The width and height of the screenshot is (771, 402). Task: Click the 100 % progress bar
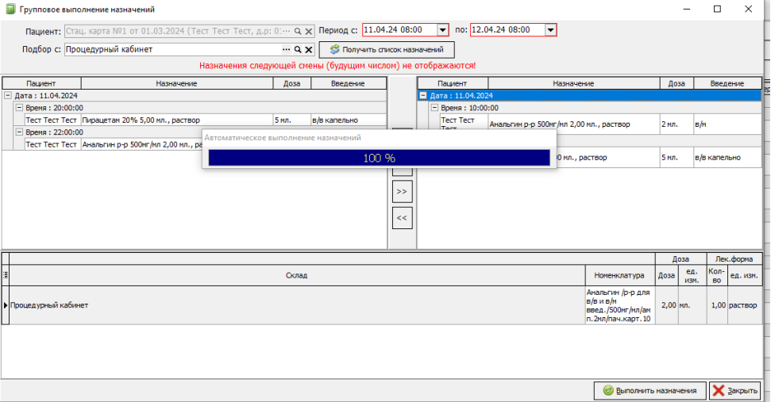click(x=379, y=158)
